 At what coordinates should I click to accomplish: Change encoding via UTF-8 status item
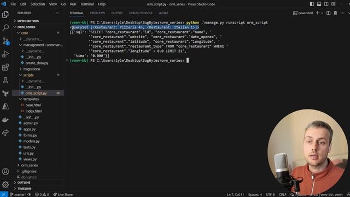[x=270, y=195]
